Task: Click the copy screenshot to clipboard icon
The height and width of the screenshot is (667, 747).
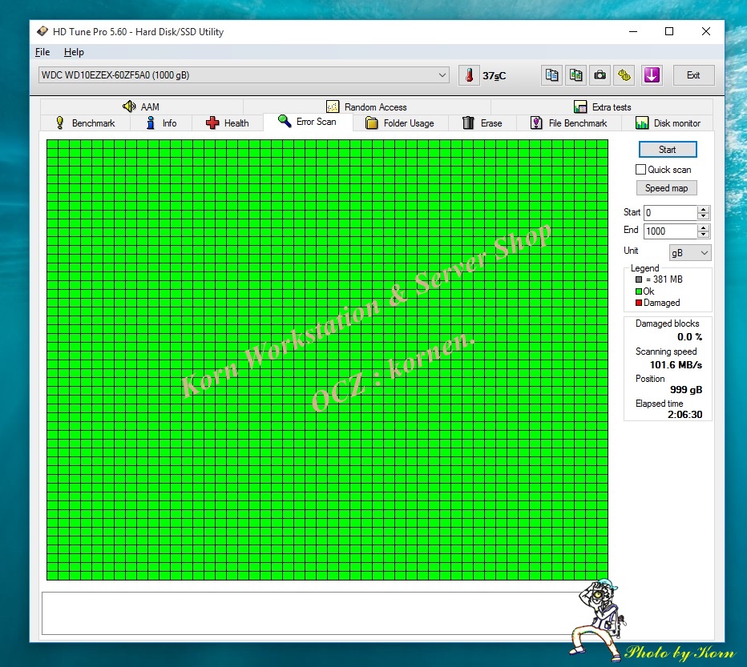Action: (x=575, y=75)
